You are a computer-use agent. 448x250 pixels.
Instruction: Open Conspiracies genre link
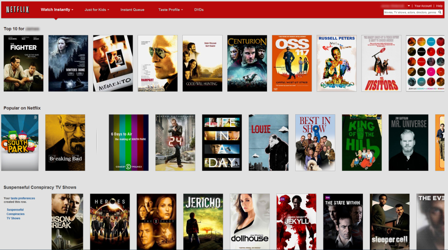click(15, 214)
